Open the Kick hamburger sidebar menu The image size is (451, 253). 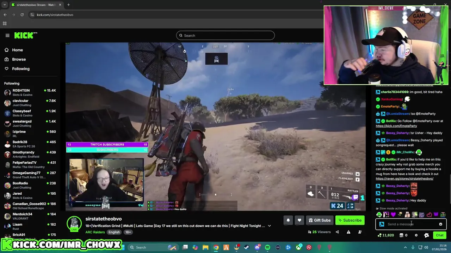click(7, 35)
